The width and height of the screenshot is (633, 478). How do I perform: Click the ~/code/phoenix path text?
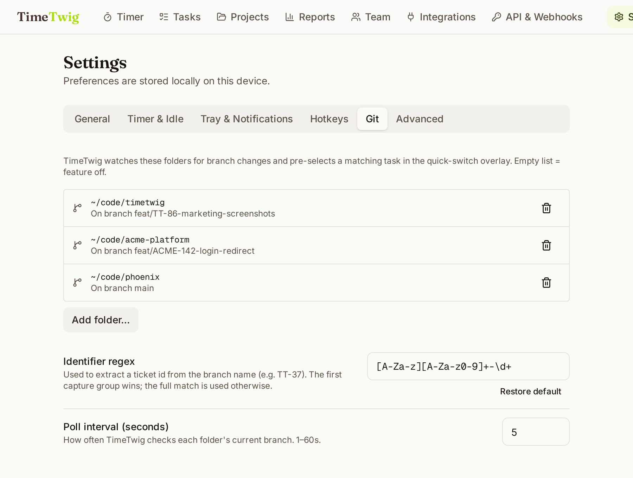125,277
